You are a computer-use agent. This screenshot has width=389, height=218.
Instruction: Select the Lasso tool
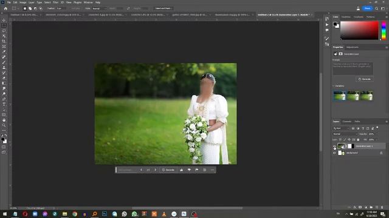(4, 31)
